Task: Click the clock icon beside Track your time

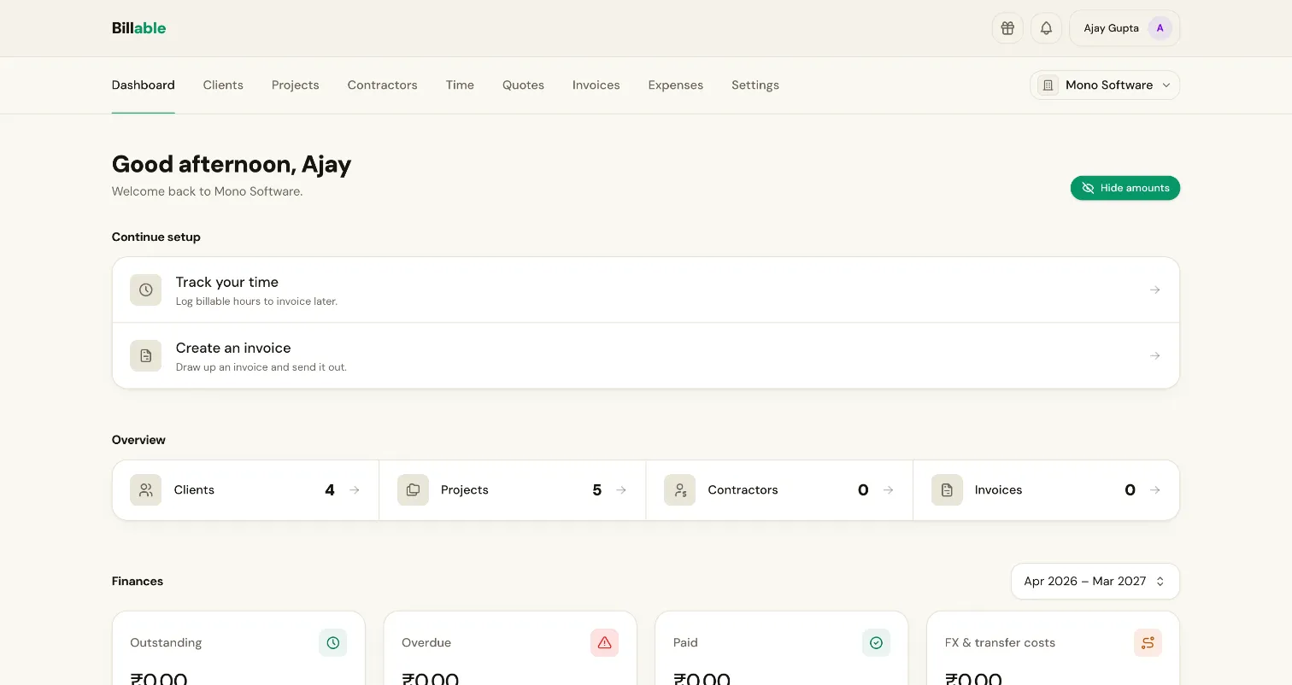Action: (145, 290)
